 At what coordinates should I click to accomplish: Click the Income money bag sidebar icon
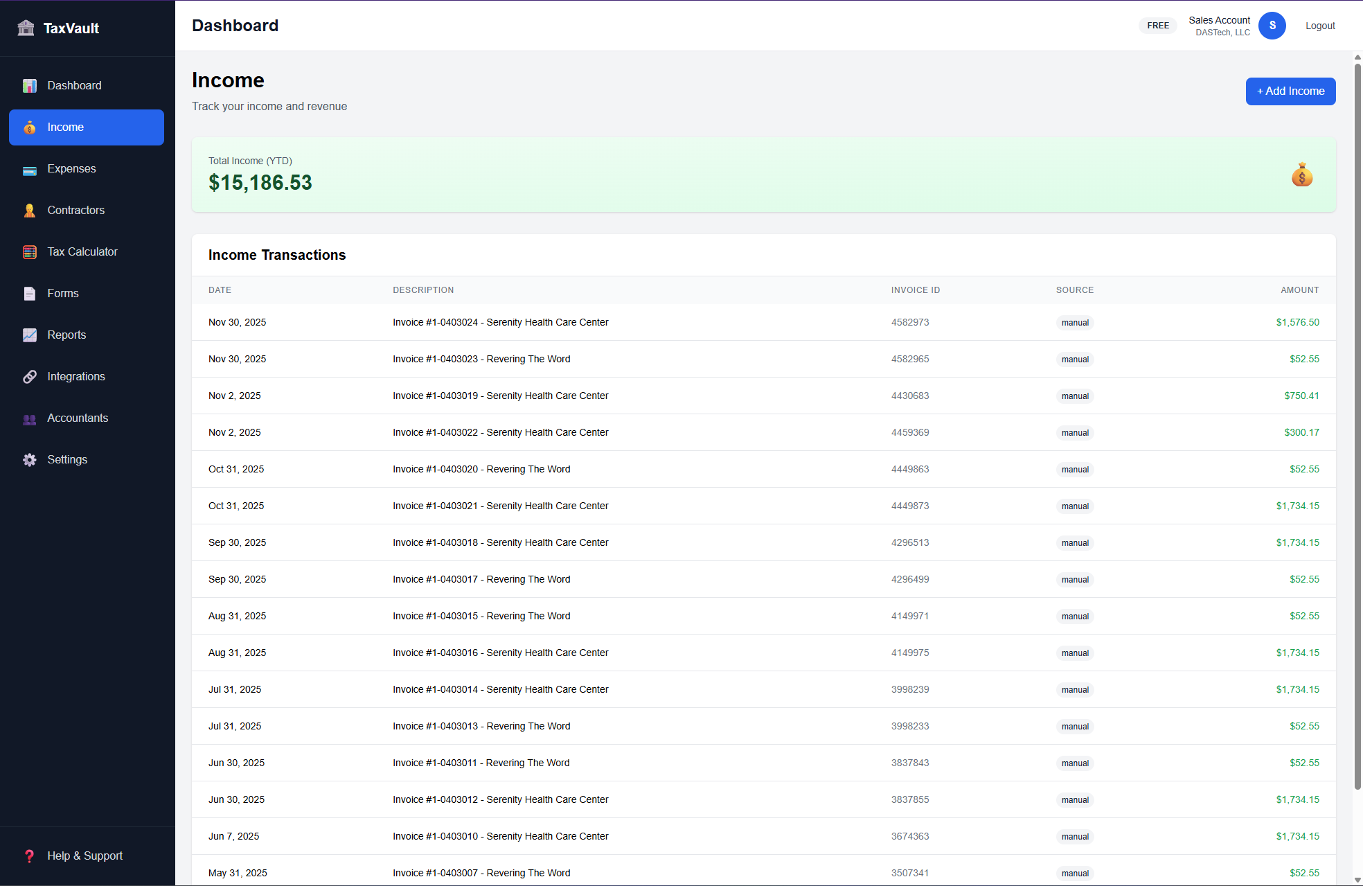(30, 127)
